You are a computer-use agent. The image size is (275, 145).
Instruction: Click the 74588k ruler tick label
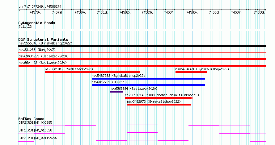tap(259, 12)
